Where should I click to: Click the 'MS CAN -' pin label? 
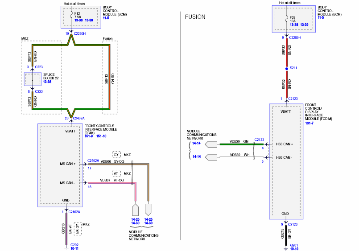click(67, 183)
